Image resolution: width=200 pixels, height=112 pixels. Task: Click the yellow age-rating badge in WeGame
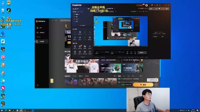pos(52,81)
